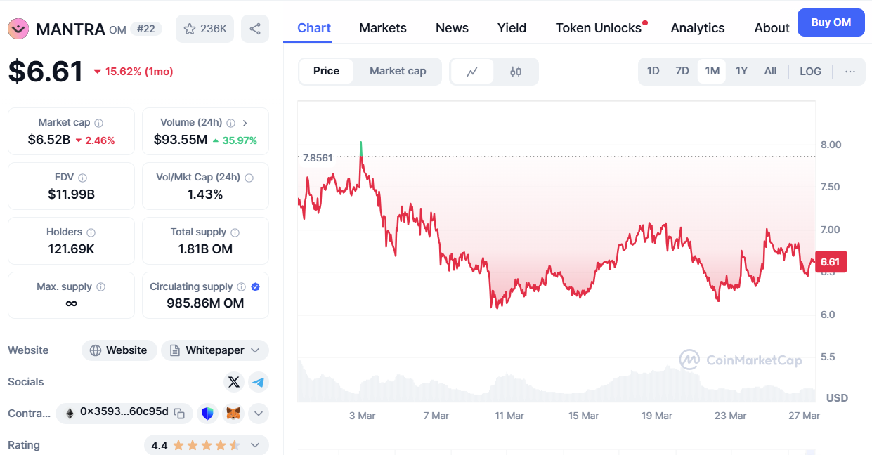This screenshot has height=455, width=872.
Task: Open the Markets tab
Action: click(383, 28)
